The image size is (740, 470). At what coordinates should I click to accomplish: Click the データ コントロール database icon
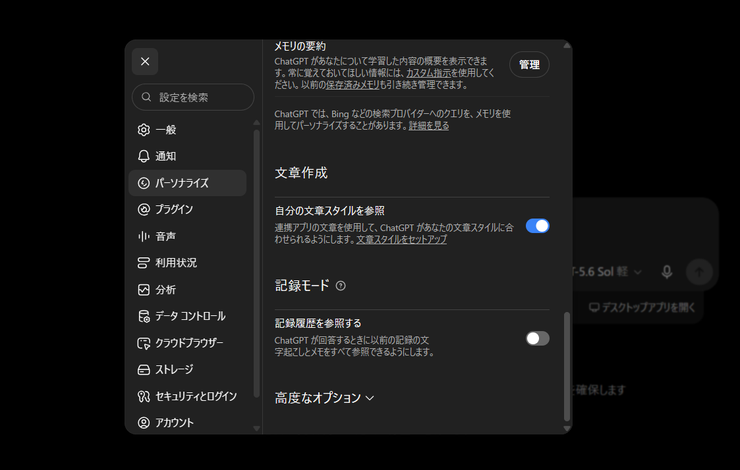coord(144,316)
